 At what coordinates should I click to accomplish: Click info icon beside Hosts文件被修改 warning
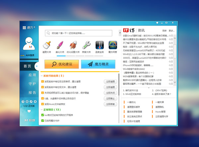(x=42, y=104)
